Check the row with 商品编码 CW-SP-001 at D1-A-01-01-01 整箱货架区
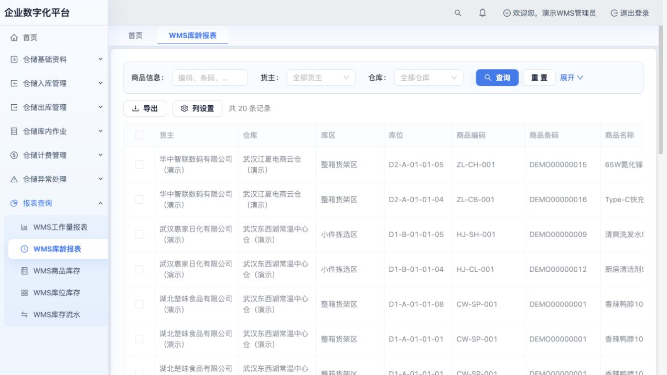Viewport: 667px width, 375px height. pyautogui.click(x=139, y=339)
